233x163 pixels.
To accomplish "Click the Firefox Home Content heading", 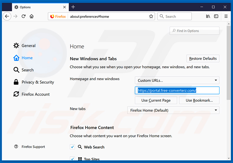I will (92, 128).
